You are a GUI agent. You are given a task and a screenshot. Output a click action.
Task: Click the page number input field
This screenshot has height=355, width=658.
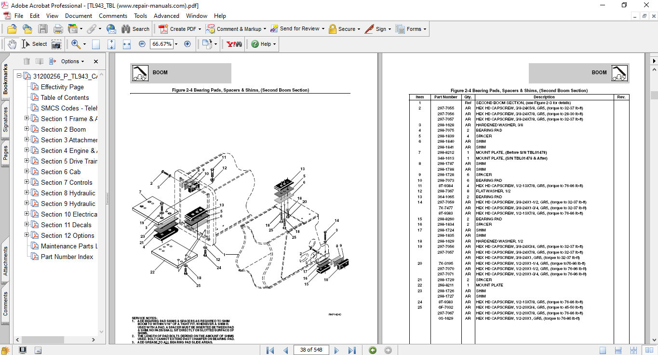point(311,350)
